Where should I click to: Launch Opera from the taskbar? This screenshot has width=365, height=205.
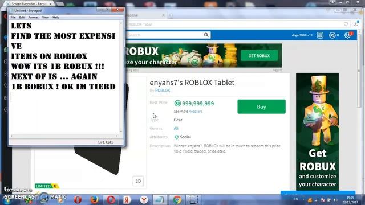click(78, 200)
